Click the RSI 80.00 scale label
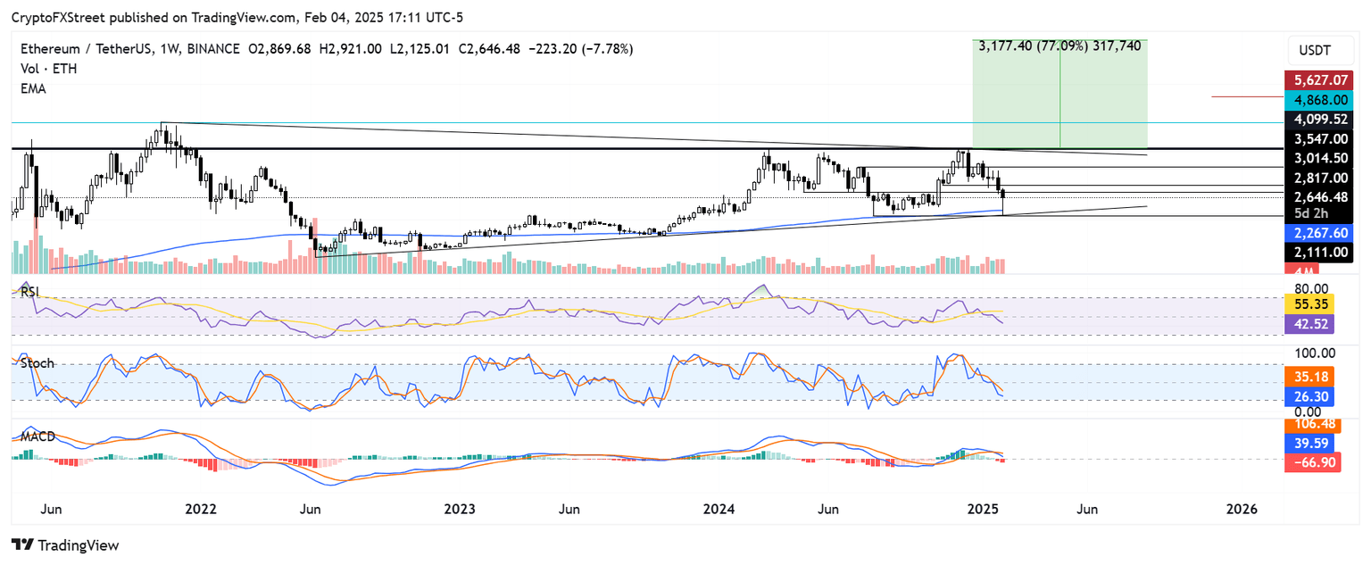Image resolution: width=1371 pixels, height=565 pixels. tap(1312, 287)
